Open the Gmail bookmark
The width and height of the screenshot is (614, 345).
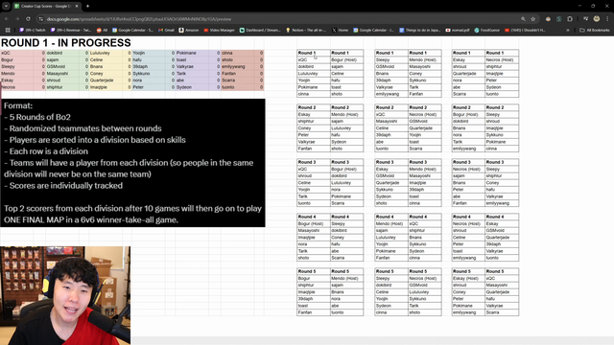166,30
